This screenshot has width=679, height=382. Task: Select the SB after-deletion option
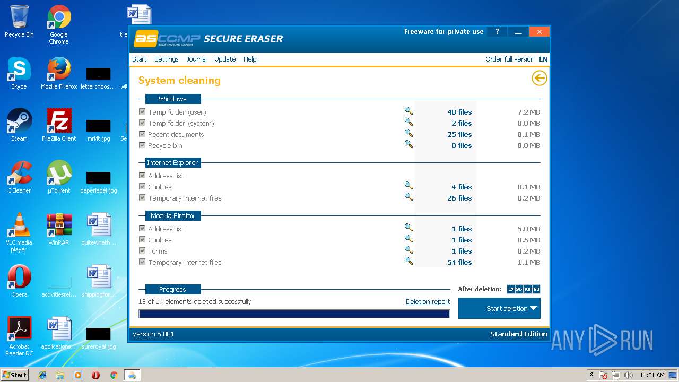(x=536, y=289)
